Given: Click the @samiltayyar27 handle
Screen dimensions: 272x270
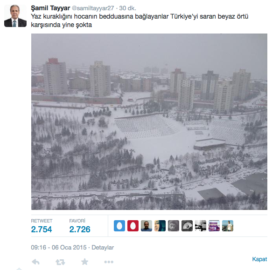Looking at the screenshot, I should coord(93,8).
